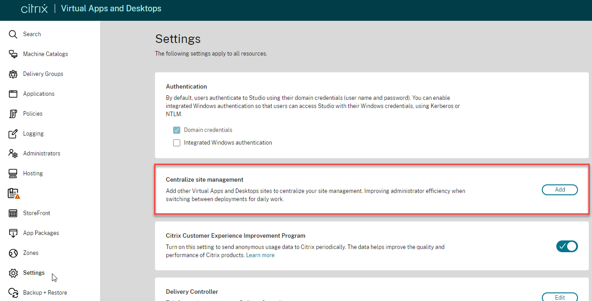This screenshot has height=301, width=592.
Task: Click the Delivery Groups icon
Action: (13, 74)
